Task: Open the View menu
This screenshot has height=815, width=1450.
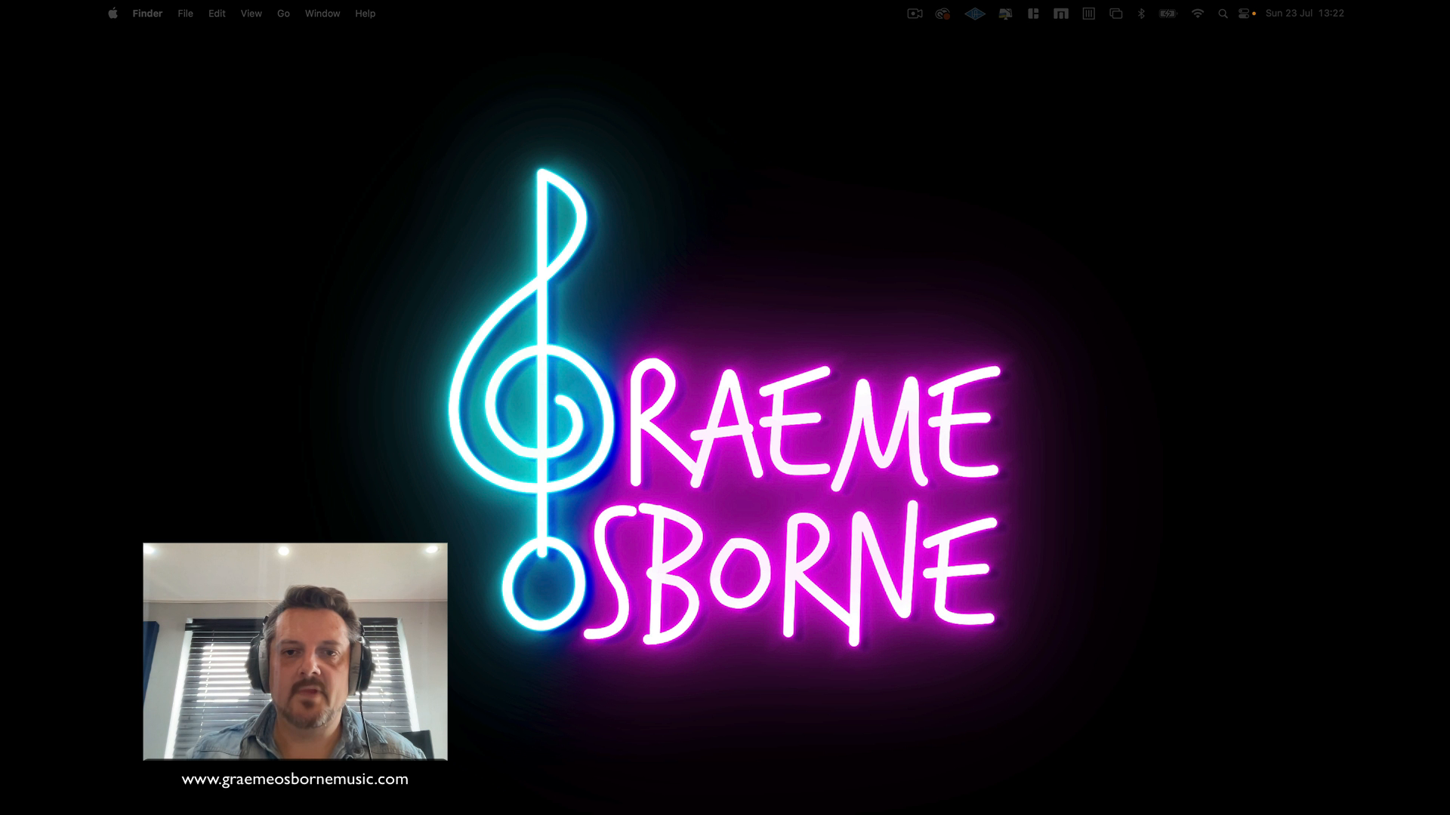Action: 251,14
